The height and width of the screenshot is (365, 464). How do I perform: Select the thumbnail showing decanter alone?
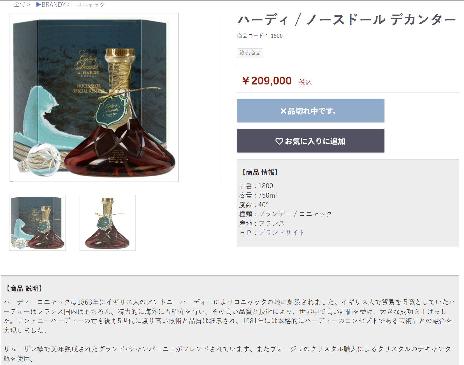click(x=108, y=223)
